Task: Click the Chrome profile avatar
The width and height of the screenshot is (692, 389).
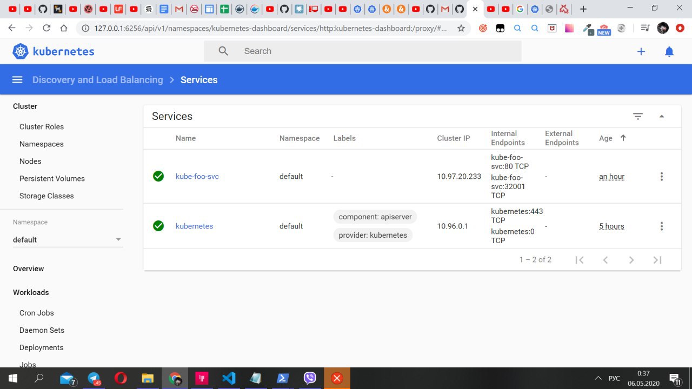Action: pos(663,28)
